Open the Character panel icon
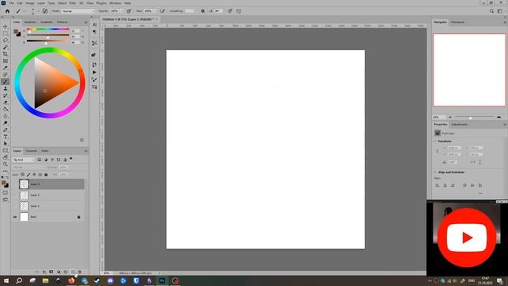The height and width of the screenshot is (286, 508). 94,25
